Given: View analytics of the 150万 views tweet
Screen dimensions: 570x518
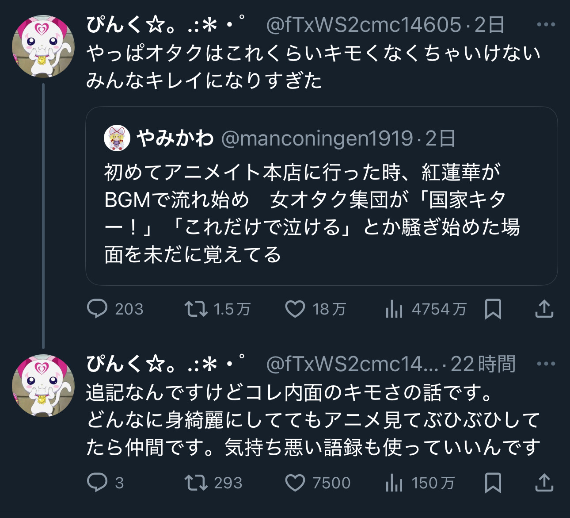Looking at the screenshot, I should (394, 483).
